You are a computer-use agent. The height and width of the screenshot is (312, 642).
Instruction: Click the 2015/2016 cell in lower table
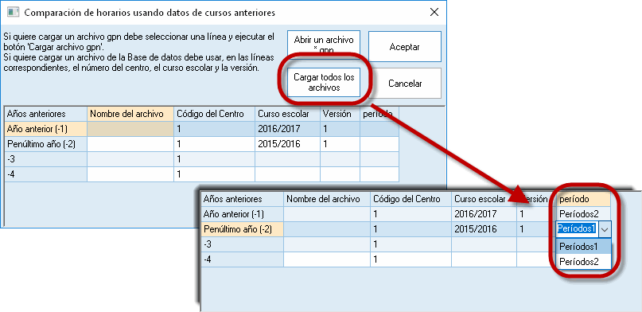484,229
